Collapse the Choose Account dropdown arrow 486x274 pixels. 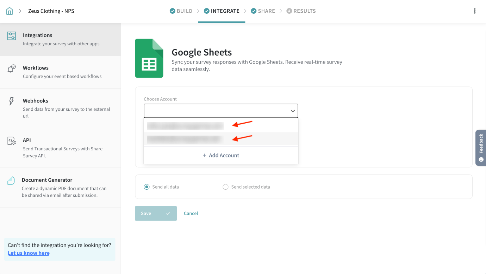(x=293, y=111)
